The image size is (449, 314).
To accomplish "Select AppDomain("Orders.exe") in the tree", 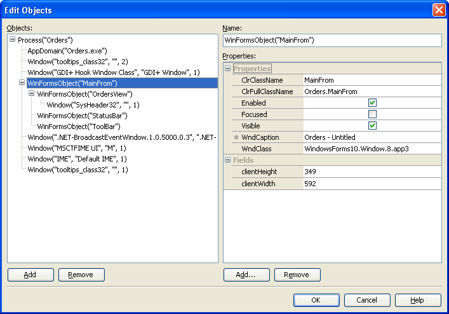I will tap(67, 51).
